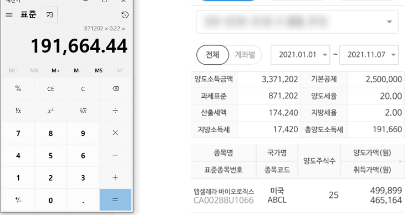412x215 pixels.
Task: Click the 양도주식수 column header
Action: pyautogui.click(x=319, y=161)
